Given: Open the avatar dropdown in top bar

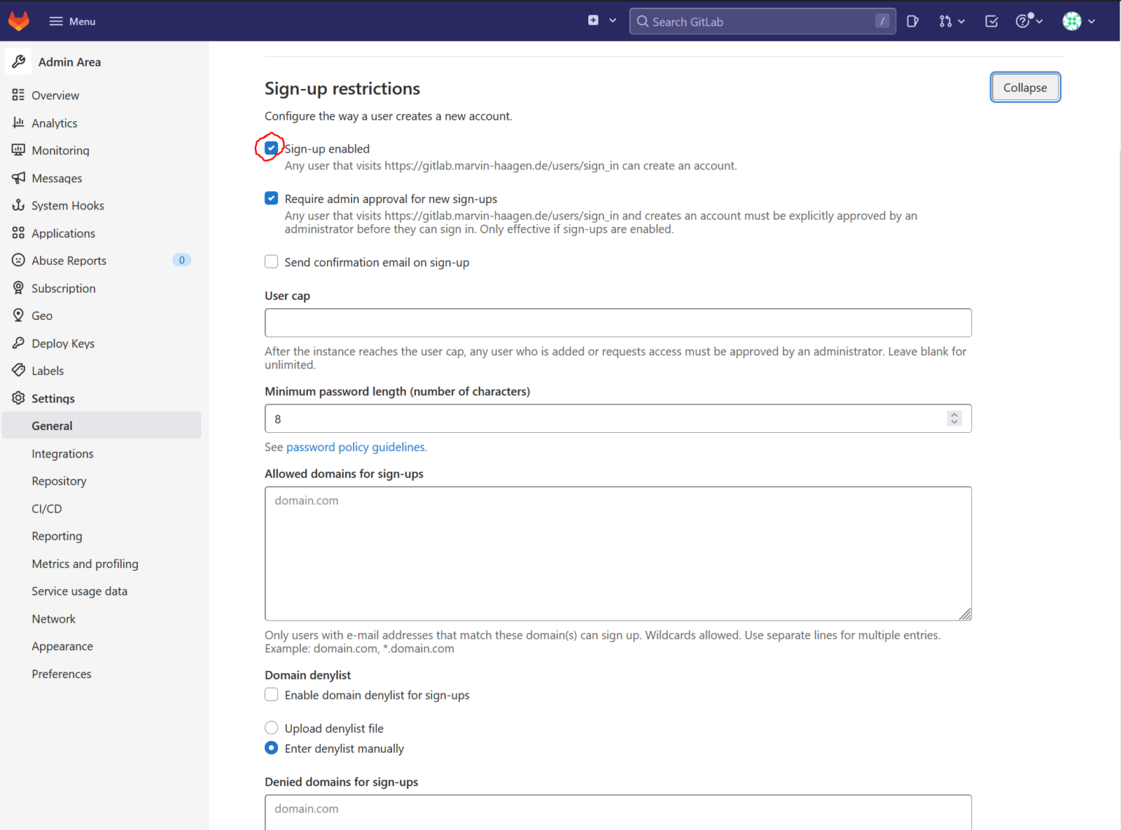Looking at the screenshot, I should pos(1071,21).
